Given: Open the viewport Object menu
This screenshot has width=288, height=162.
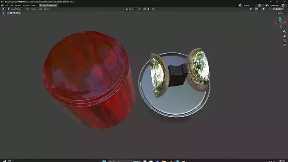Looking at the screenshot, I should click(46, 9).
